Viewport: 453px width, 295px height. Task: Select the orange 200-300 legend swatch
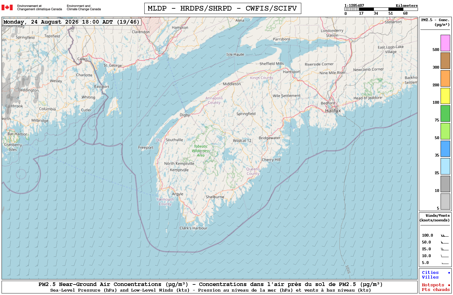[445, 78]
